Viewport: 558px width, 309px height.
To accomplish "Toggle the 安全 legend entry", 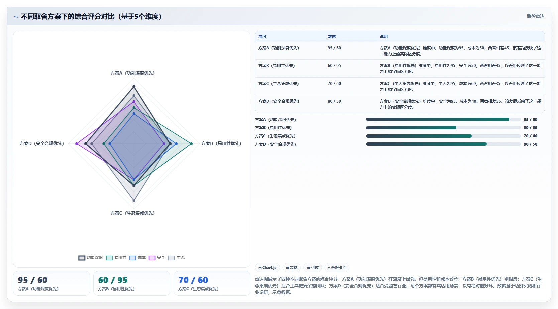I will tap(157, 258).
